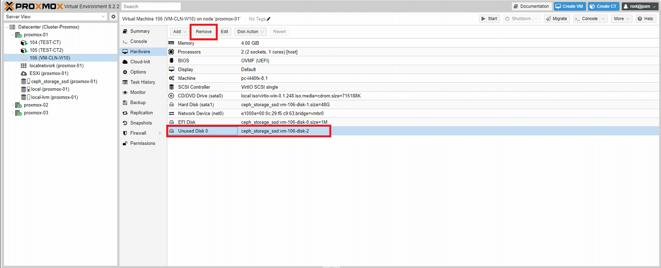
Task: Open the Shutdown dropdown arrow
Action: click(536, 19)
